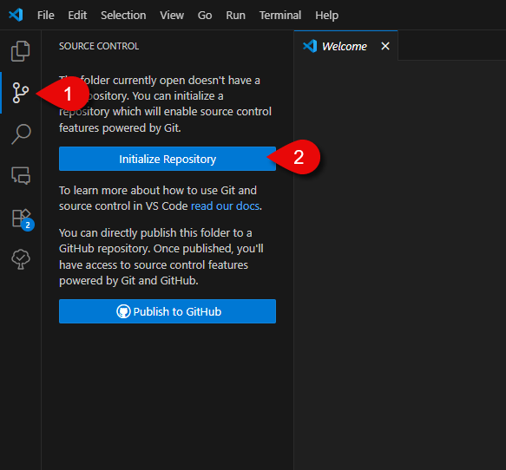Close the Welcome tab
This screenshot has width=506, height=470.
pos(385,46)
